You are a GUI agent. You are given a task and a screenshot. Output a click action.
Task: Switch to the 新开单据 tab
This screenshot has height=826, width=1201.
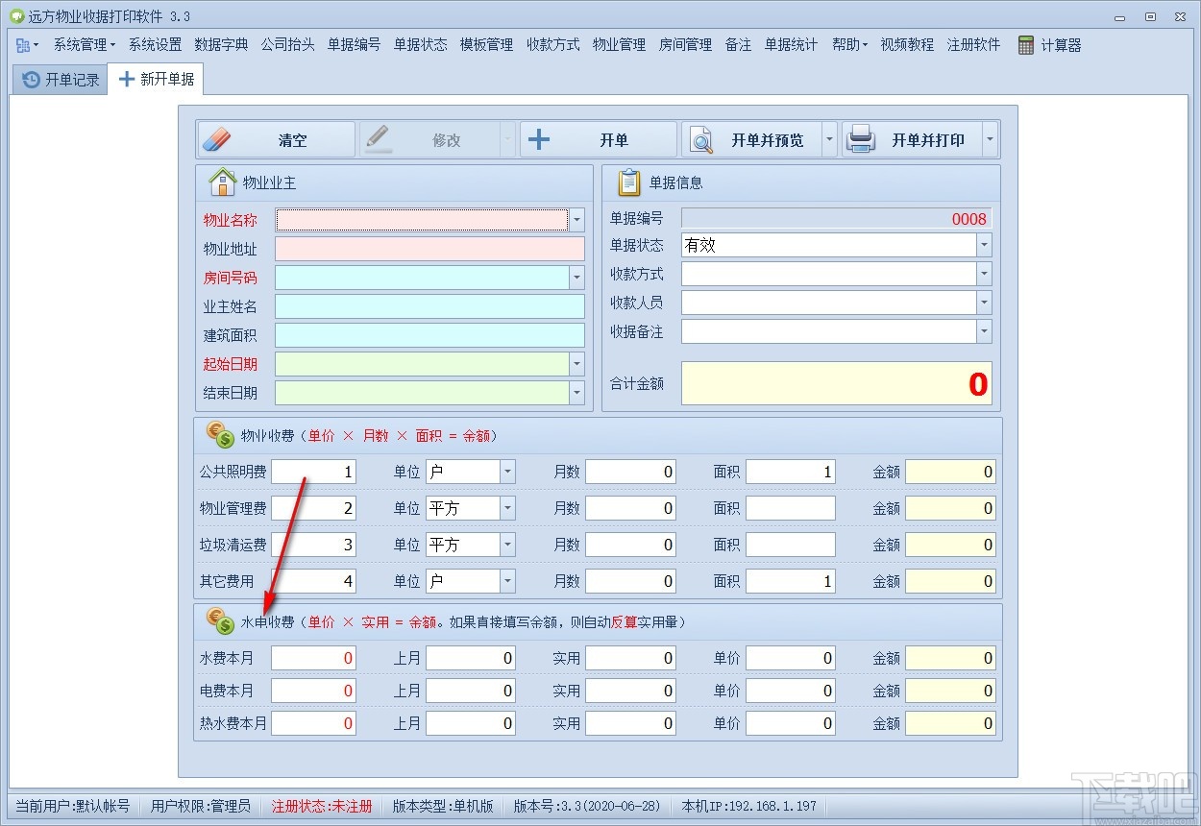tap(156, 80)
